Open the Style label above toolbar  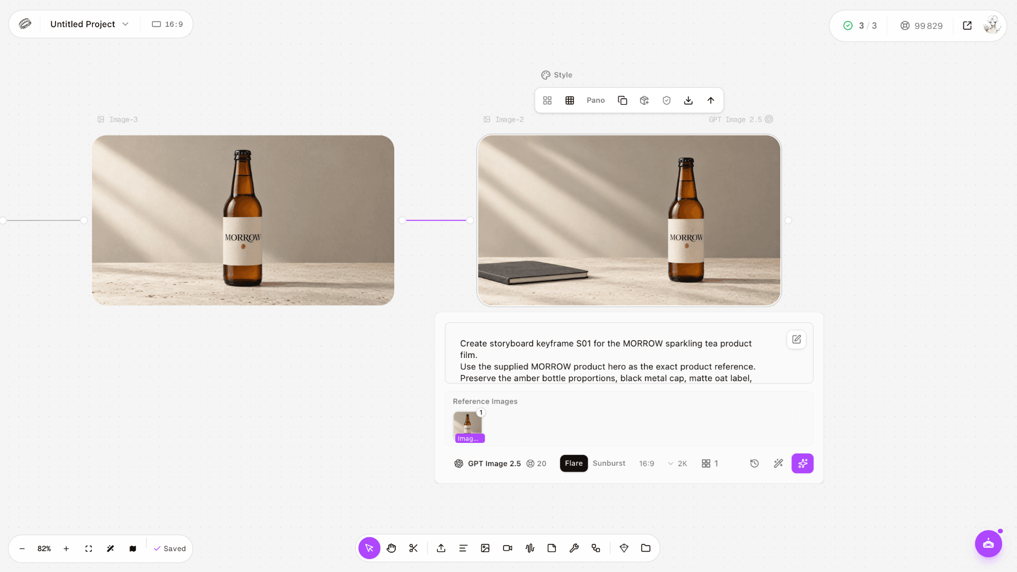tap(557, 75)
